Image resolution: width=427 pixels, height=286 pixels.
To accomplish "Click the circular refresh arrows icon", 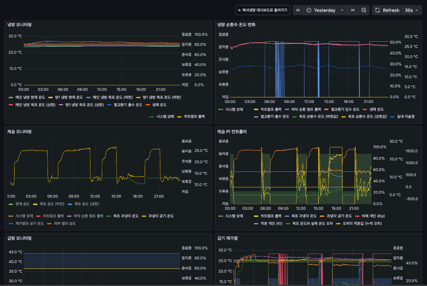I will pos(378,10).
